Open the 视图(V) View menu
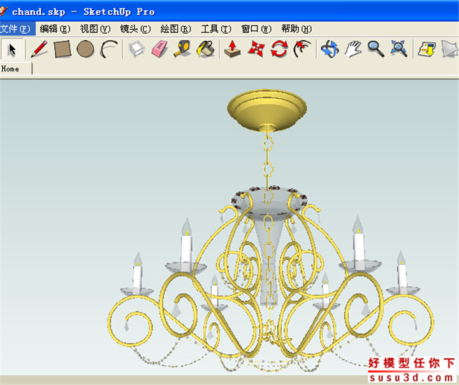 (95, 29)
